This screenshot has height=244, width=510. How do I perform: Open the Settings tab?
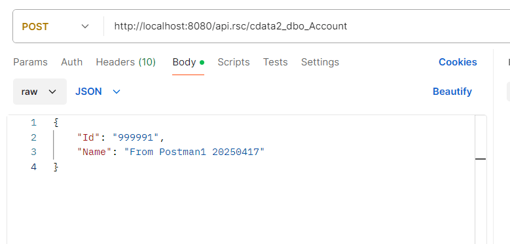click(x=320, y=62)
